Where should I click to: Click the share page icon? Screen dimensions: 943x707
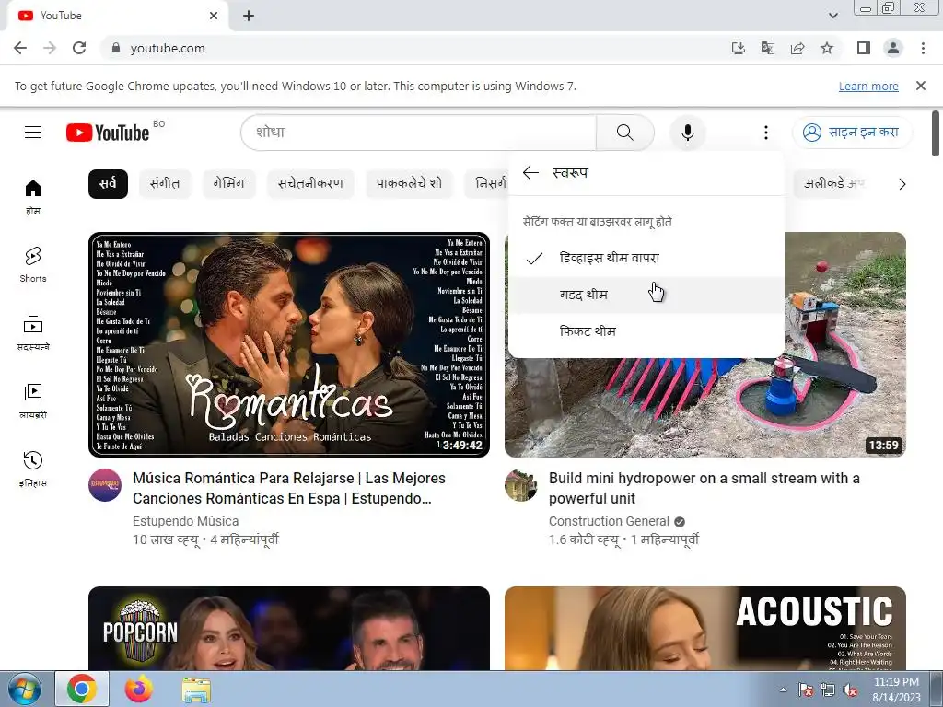pos(797,48)
